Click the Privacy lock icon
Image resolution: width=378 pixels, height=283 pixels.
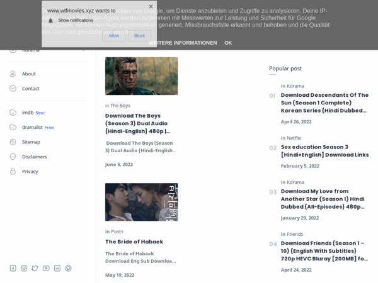(x=13, y=171)
